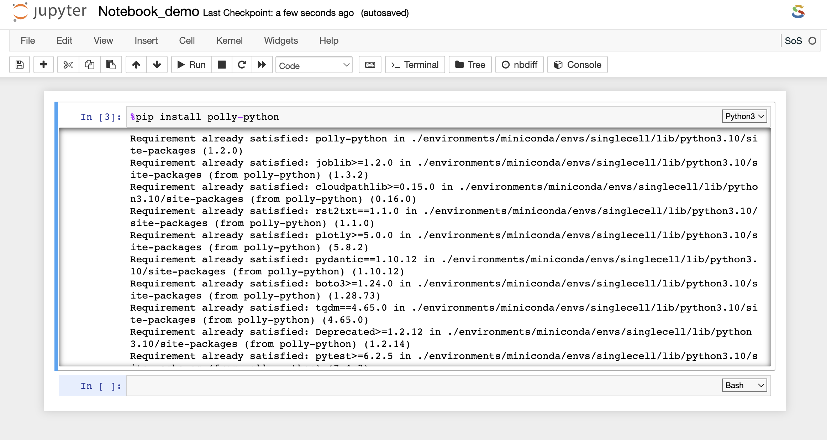The image size is (827, 440).
Task: Move selected cell down arrow
Action: pyautogui.click(x=157, y=65)
